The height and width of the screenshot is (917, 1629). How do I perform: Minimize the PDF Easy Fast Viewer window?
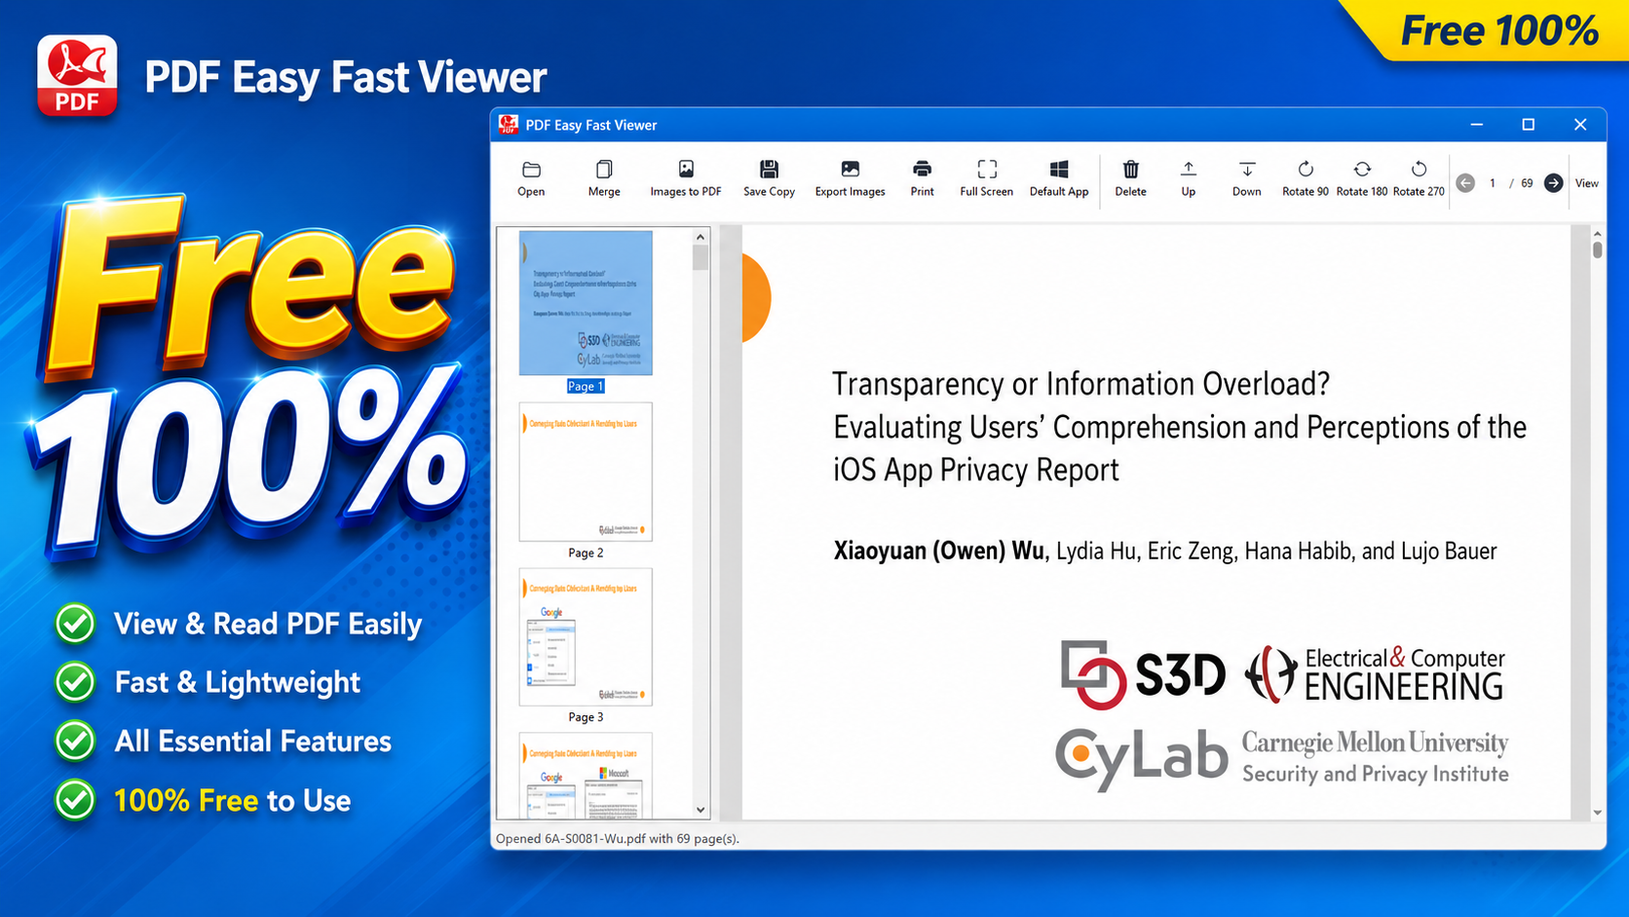1477,125
